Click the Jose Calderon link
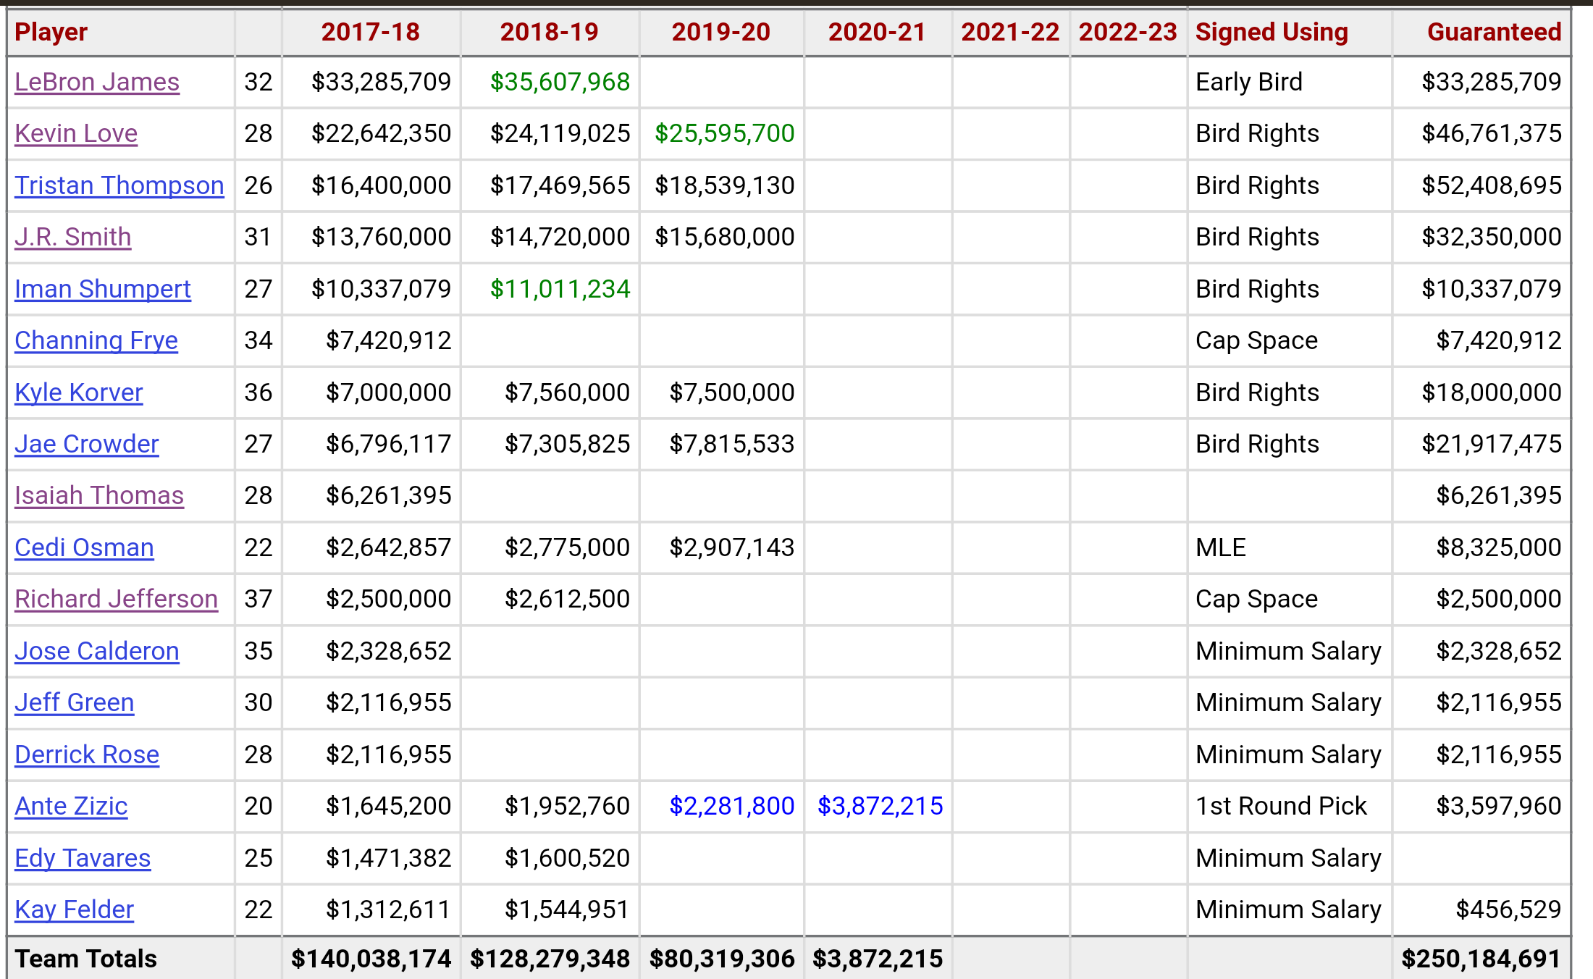The height and width of the screenshot is (979, 1593). pyautogui.click(x=96, y=651)
